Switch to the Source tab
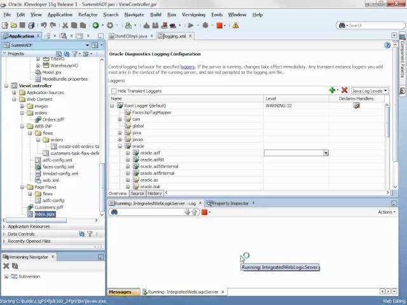The width and height of the screenshot is (407, 305). coord(137,193)
